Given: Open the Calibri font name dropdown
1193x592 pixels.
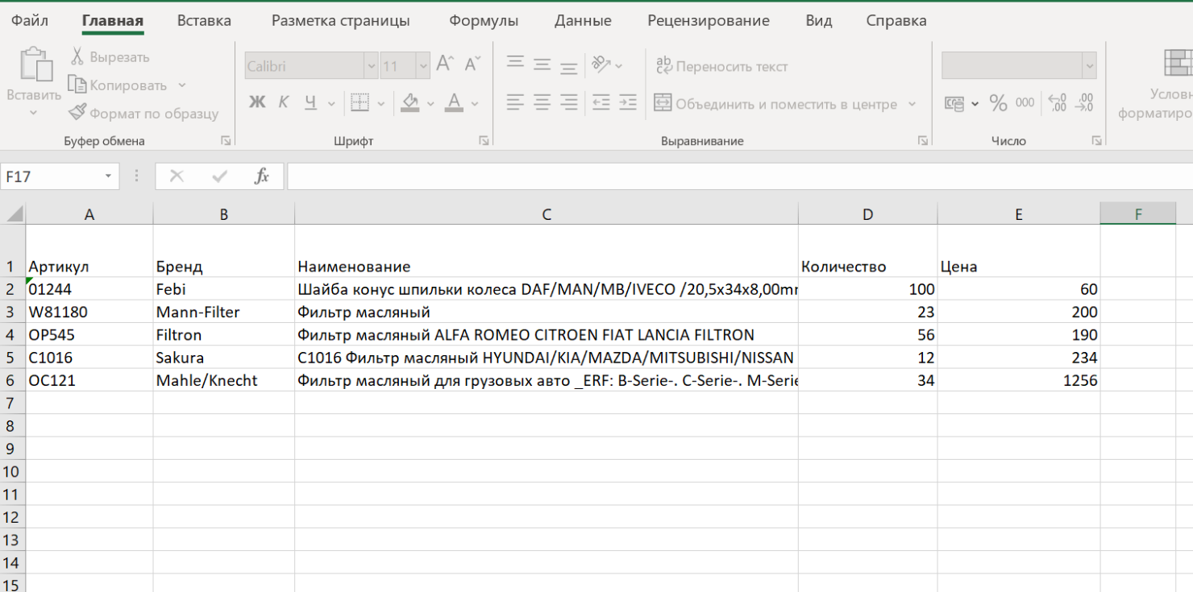Looking at the screenshot, I should [x=371, y=66].
